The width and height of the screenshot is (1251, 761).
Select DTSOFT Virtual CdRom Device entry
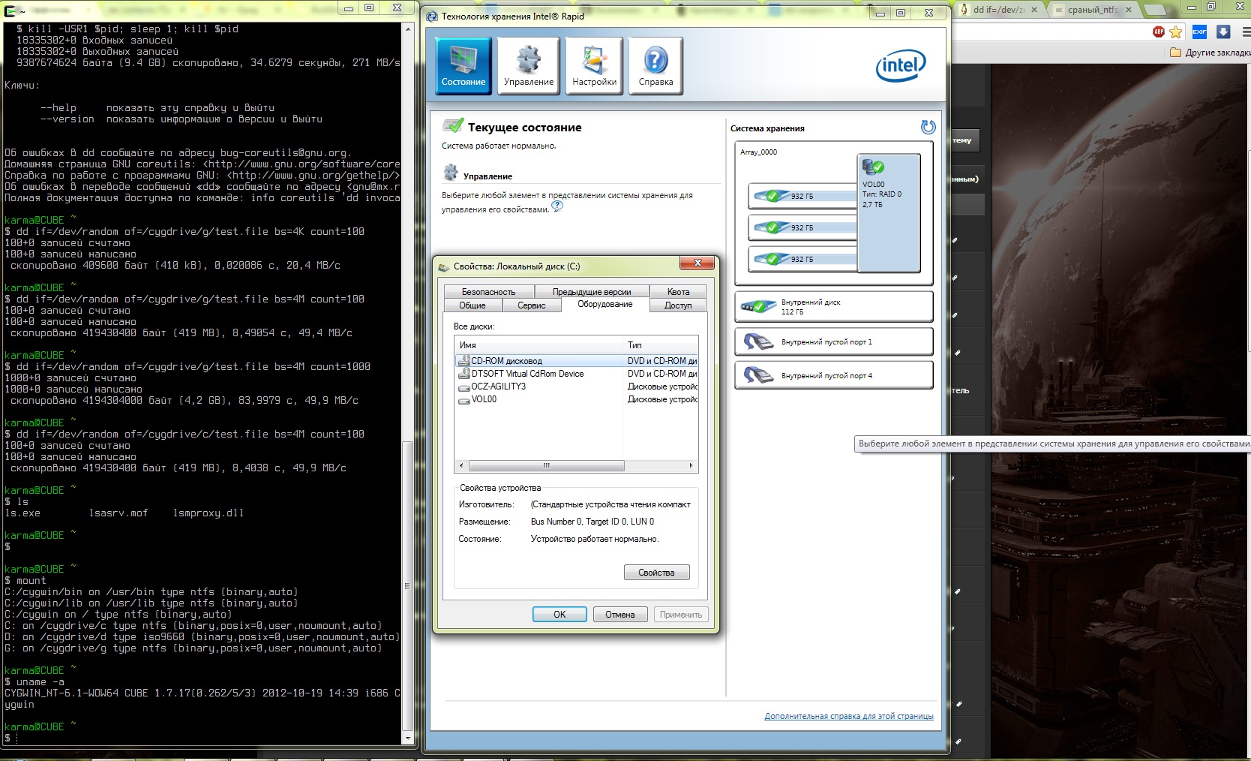click(x=526, y=374)
